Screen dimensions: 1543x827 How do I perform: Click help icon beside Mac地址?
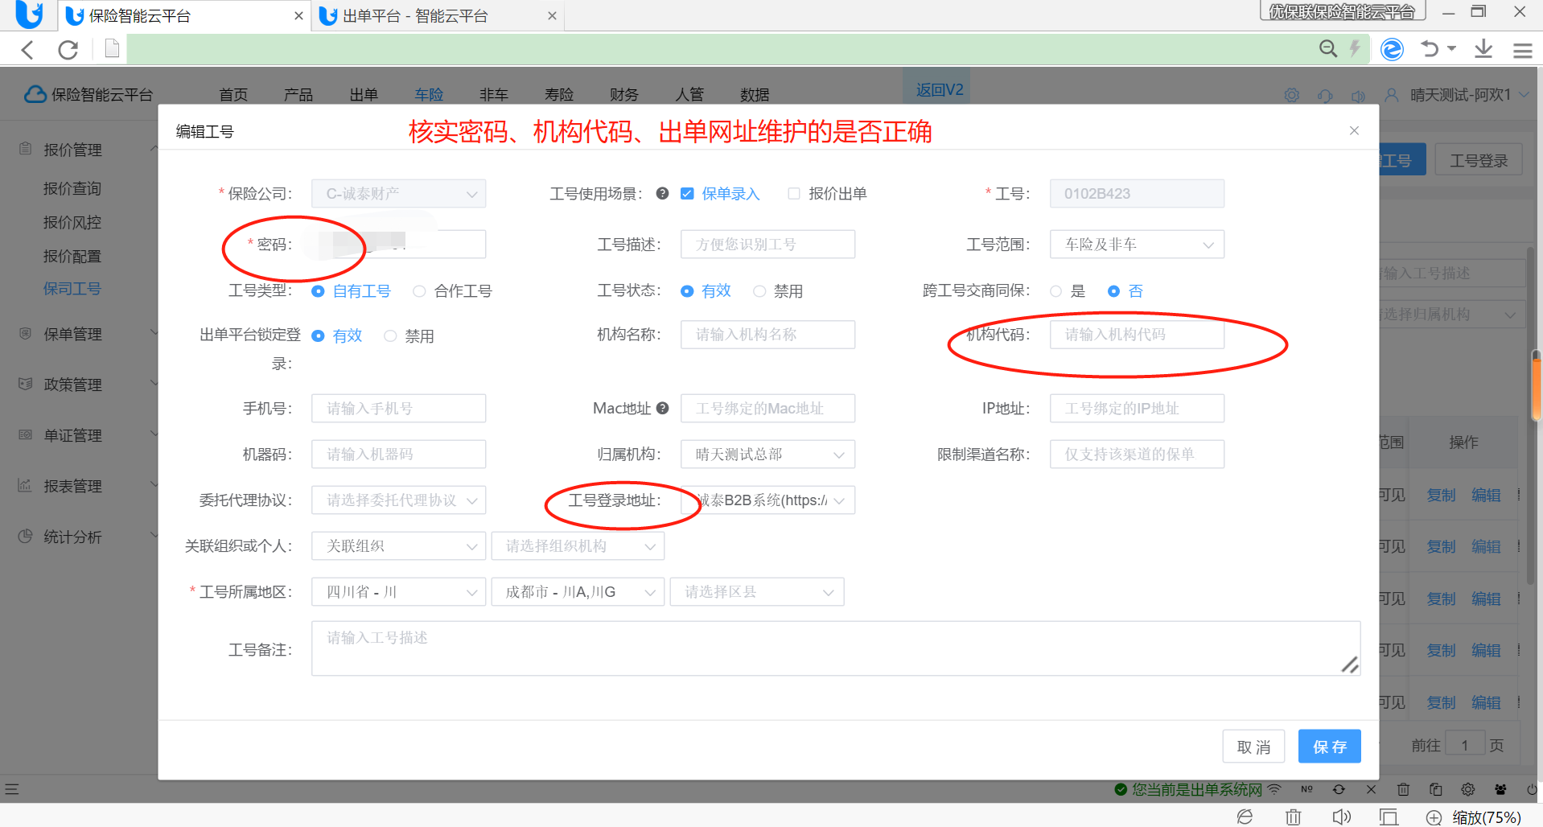point(662,408)
